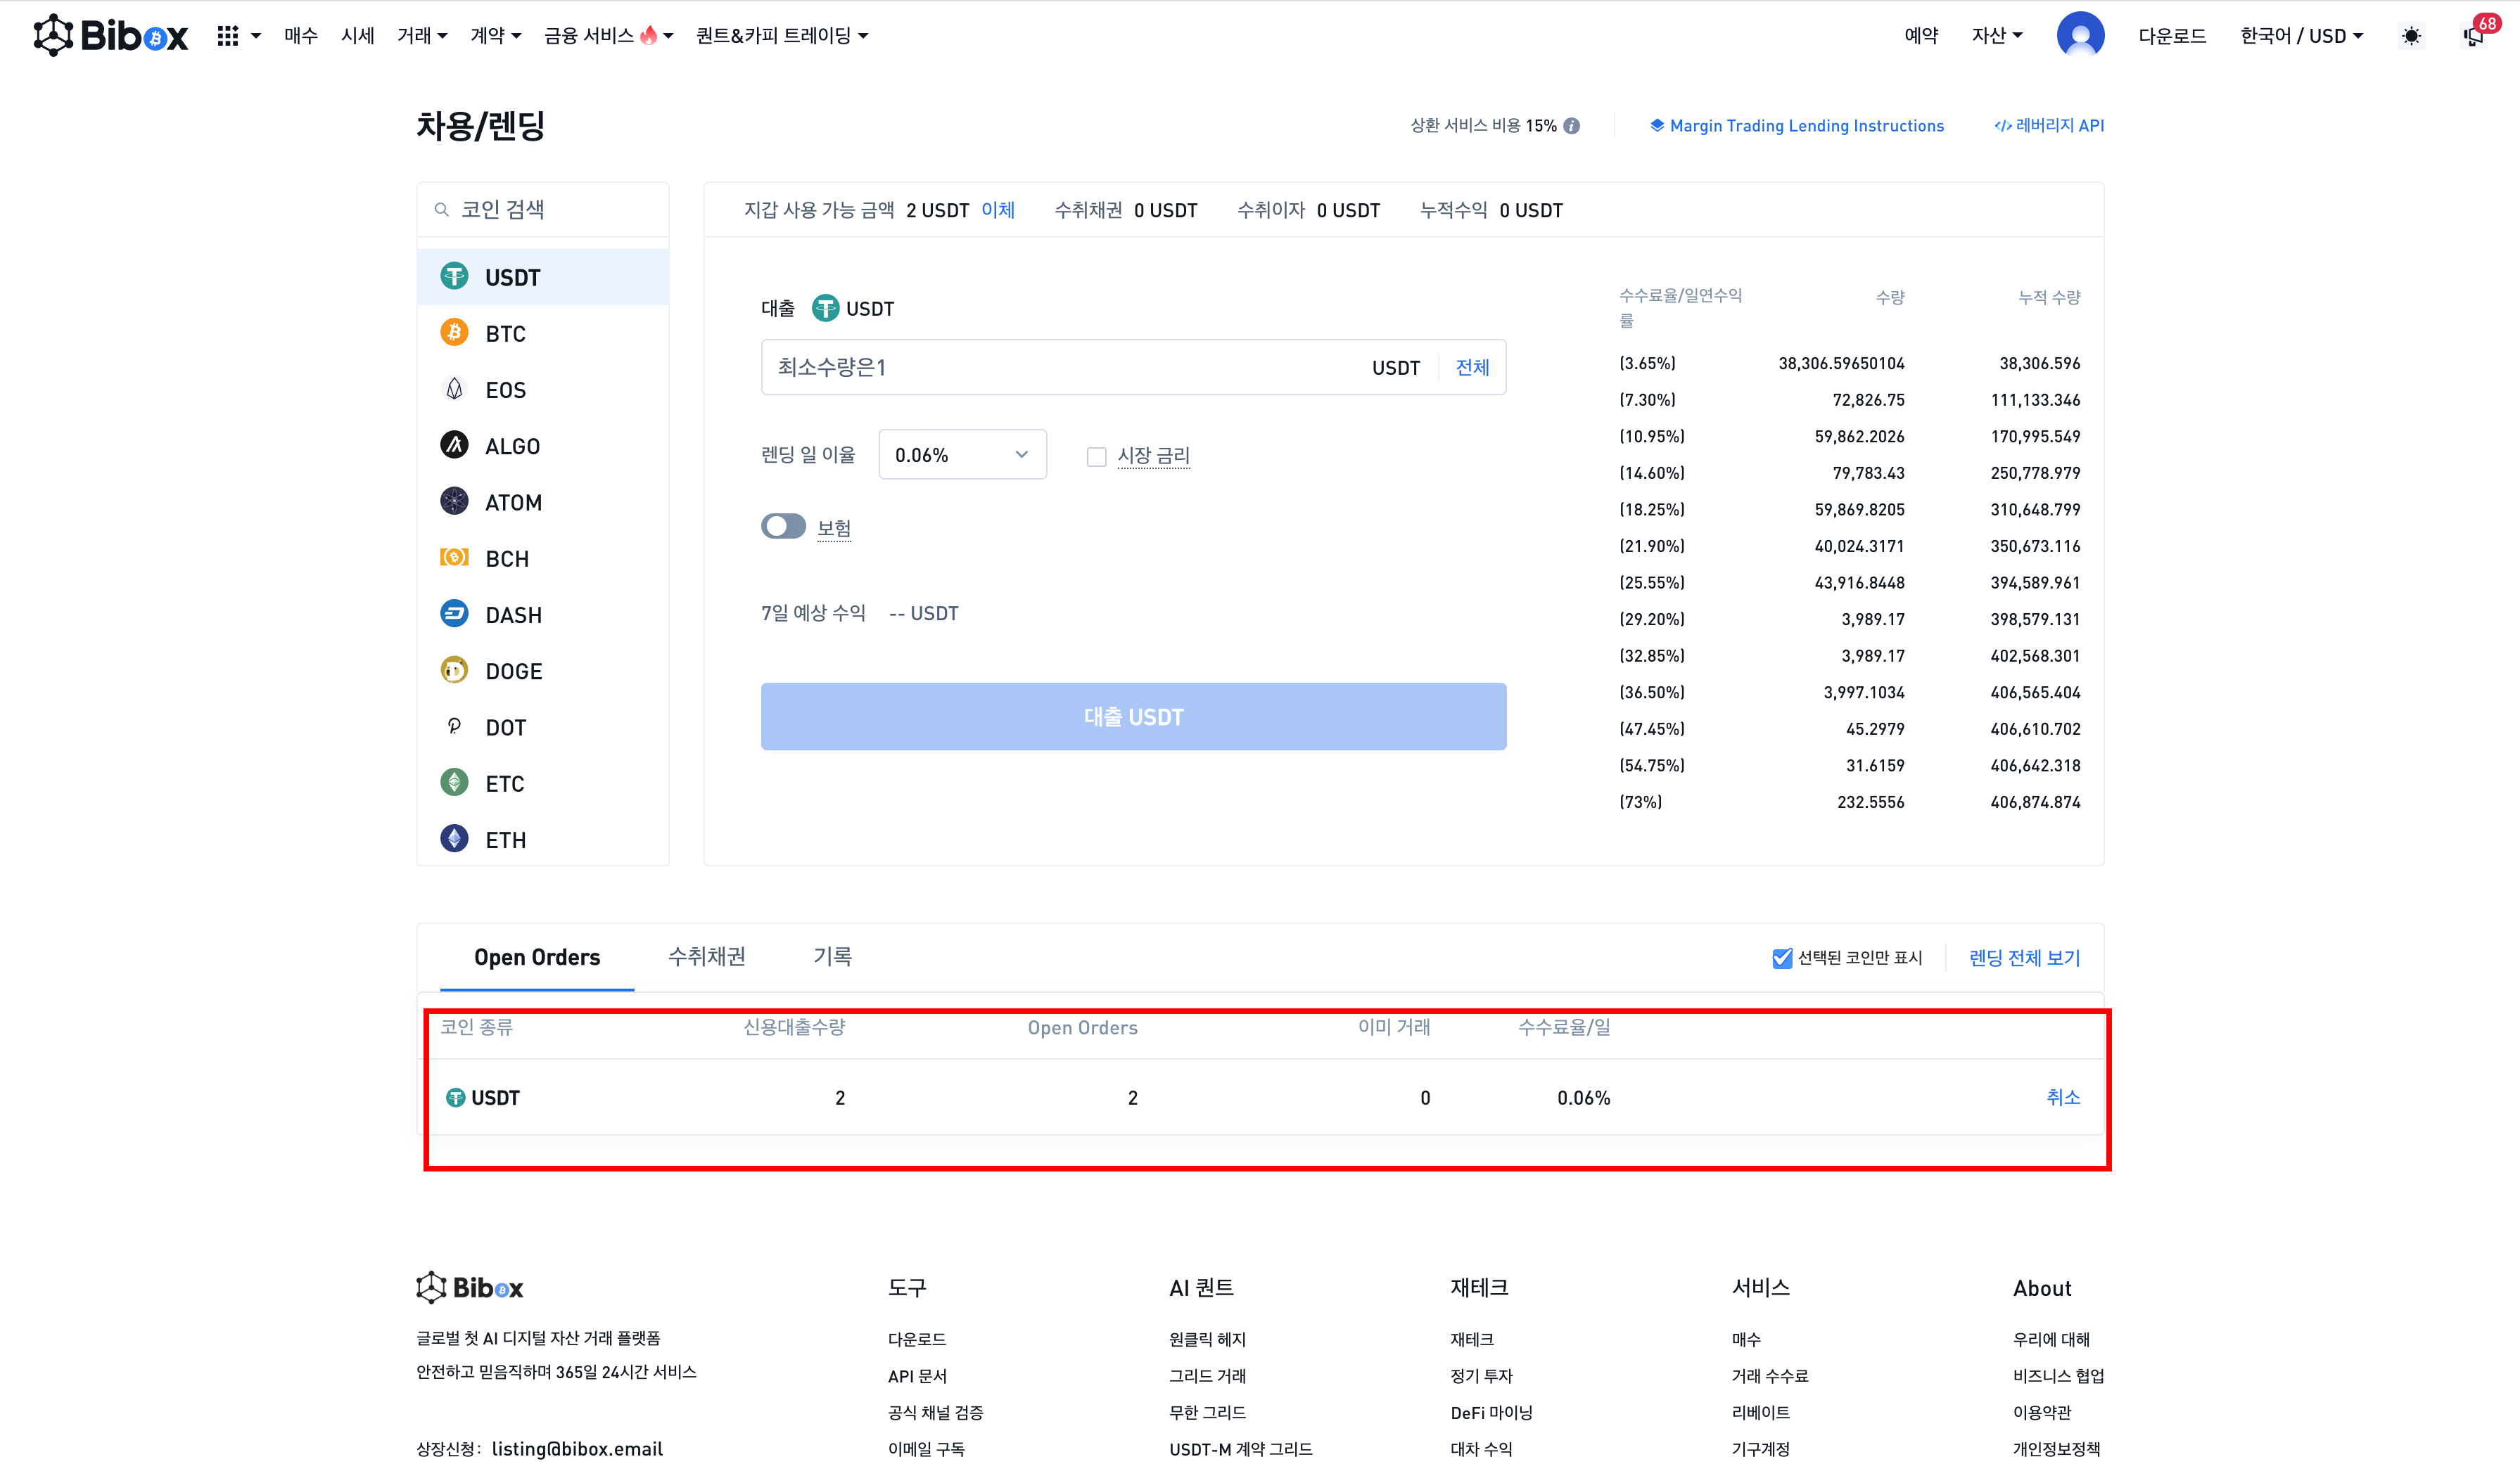
Task: Toggle the 보험 insurance switch
Action: click(x=783, y=527)
